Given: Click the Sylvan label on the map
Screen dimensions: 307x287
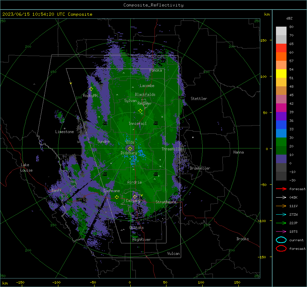Looking at the screenshot, I should pyautogui.click(x=130, y=101).
